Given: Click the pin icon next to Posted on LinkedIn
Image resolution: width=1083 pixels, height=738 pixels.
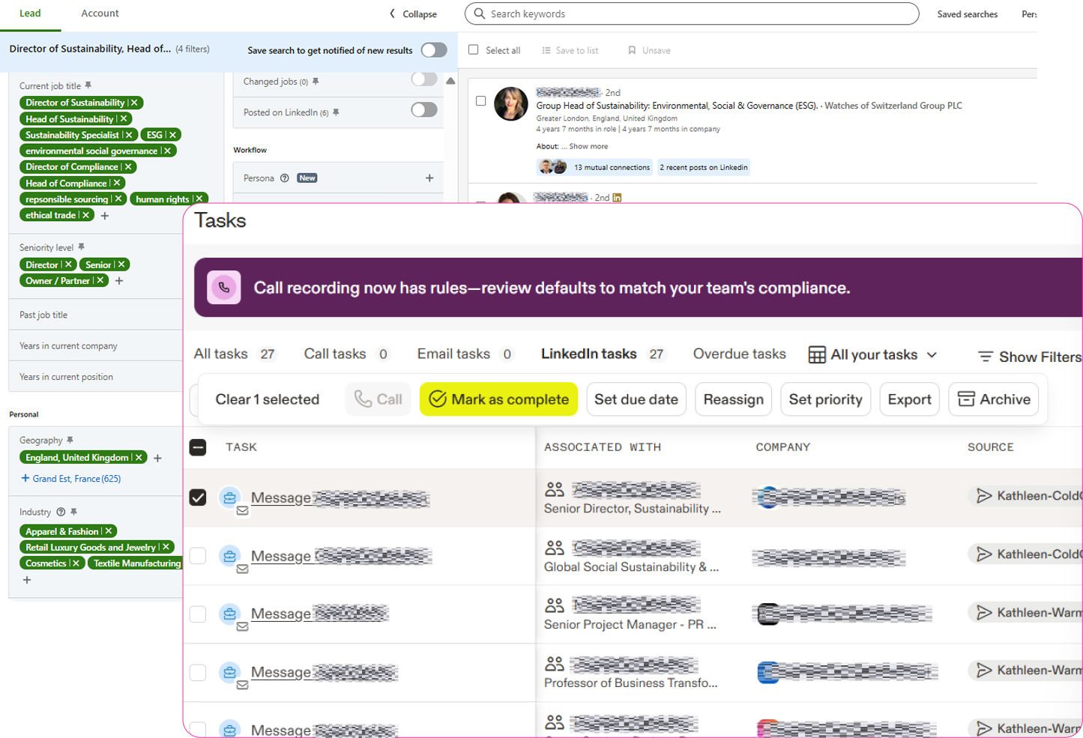Looking at the screenshot, I should (336, 112).
